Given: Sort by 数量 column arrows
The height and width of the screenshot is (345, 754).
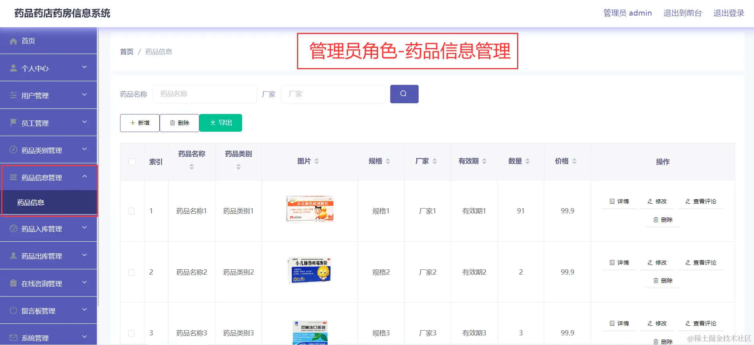Looking at the screenshot, I should tap(527, 161).
